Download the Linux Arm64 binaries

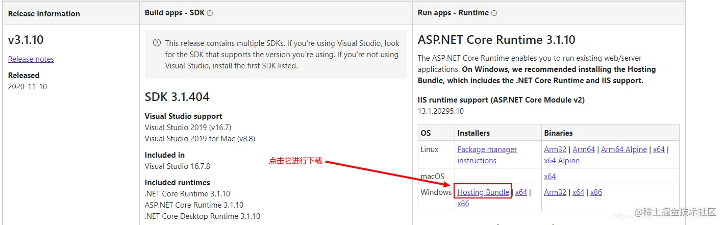coord(584,149)
